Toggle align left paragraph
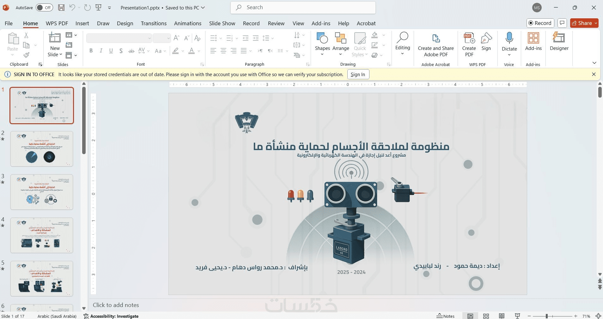This screenshot has height=319, width=603. pos(214,51)
